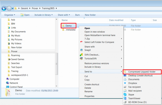The image size is (162, 105).
Task: Select Geraint in the address breadcrumb
Action: click(x=24, y=8)
